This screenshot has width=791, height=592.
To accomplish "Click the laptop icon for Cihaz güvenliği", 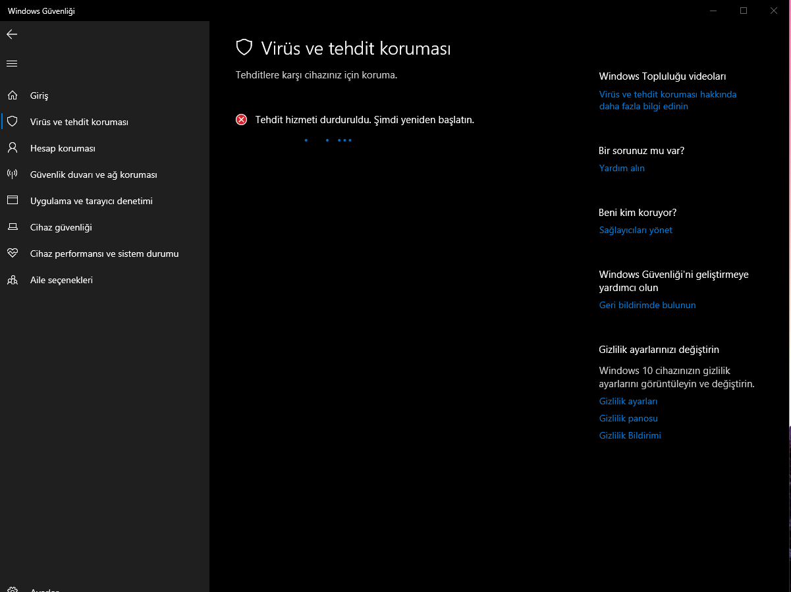I will click(x=12, y=227).
